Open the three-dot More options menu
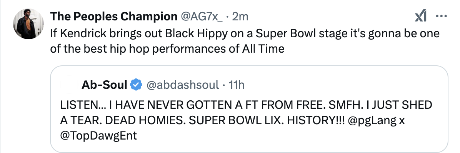 click(x=442, y=17)
